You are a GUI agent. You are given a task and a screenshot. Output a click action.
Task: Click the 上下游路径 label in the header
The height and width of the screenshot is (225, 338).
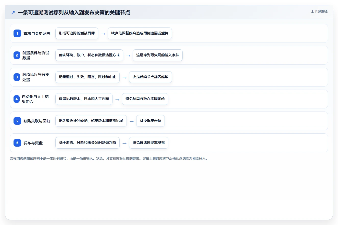coord(319,11)
